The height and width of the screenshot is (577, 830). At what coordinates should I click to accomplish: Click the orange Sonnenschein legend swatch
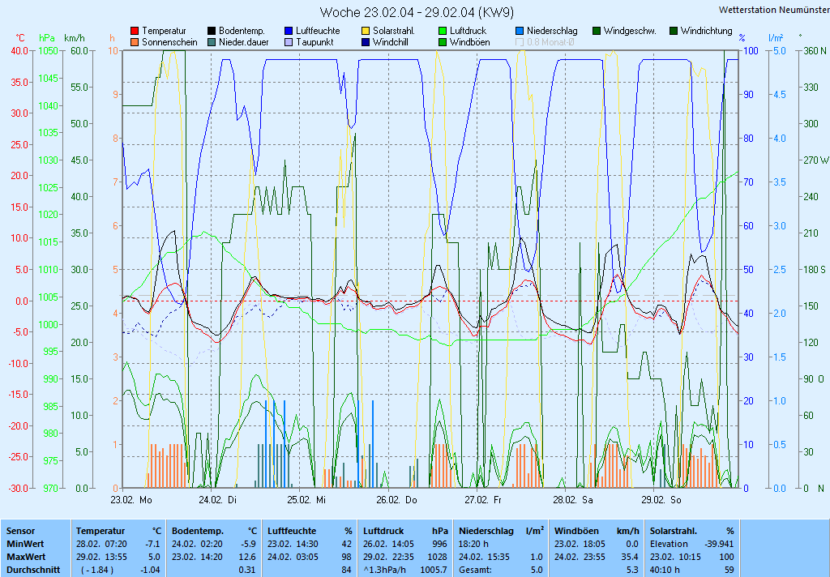coord(135,42)
